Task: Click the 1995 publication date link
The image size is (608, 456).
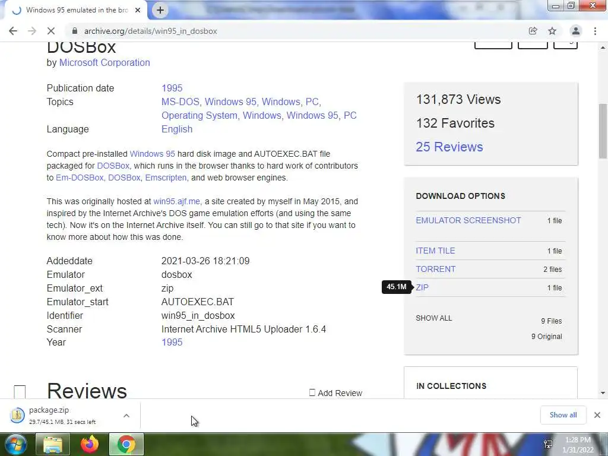Action: (x=172, y=88)
